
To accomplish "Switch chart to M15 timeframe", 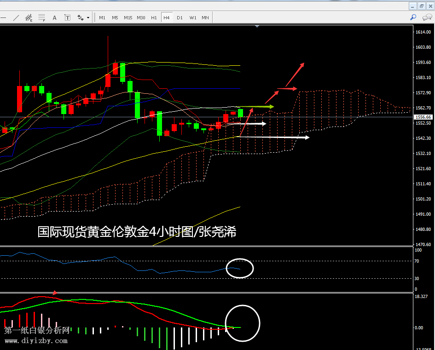I will click(128, 18).
